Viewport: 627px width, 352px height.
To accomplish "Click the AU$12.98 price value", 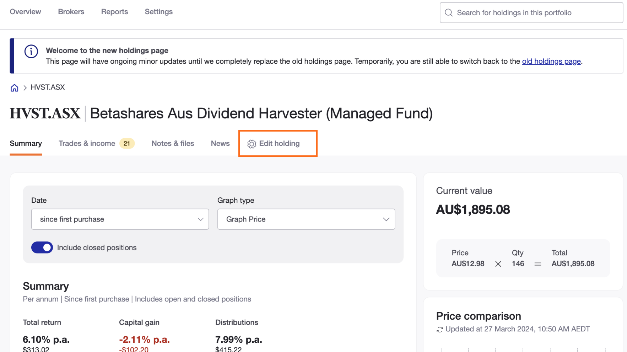I will pos(468,263).
